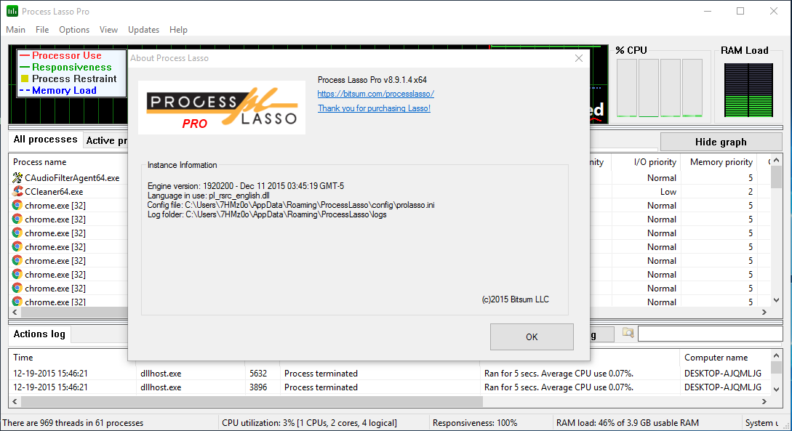Click the actions log horizontal scrollbar thumb

coord(252,402)
